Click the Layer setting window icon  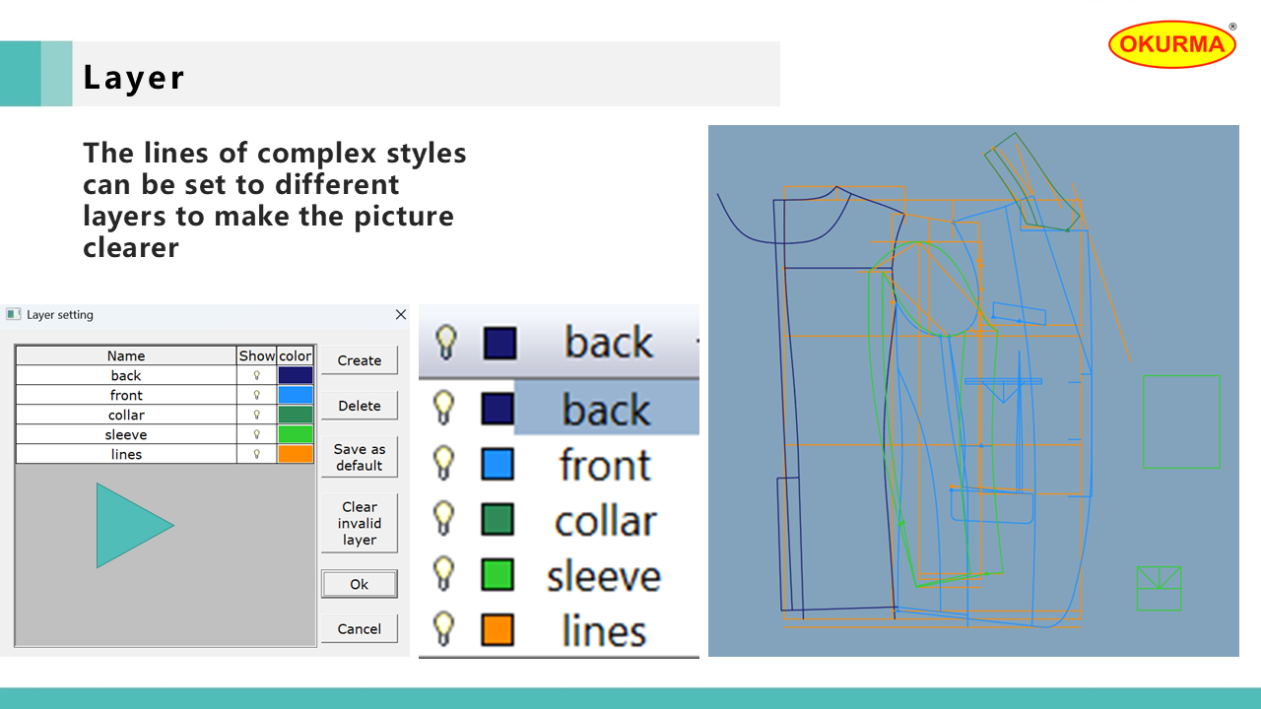pos(13,314)
